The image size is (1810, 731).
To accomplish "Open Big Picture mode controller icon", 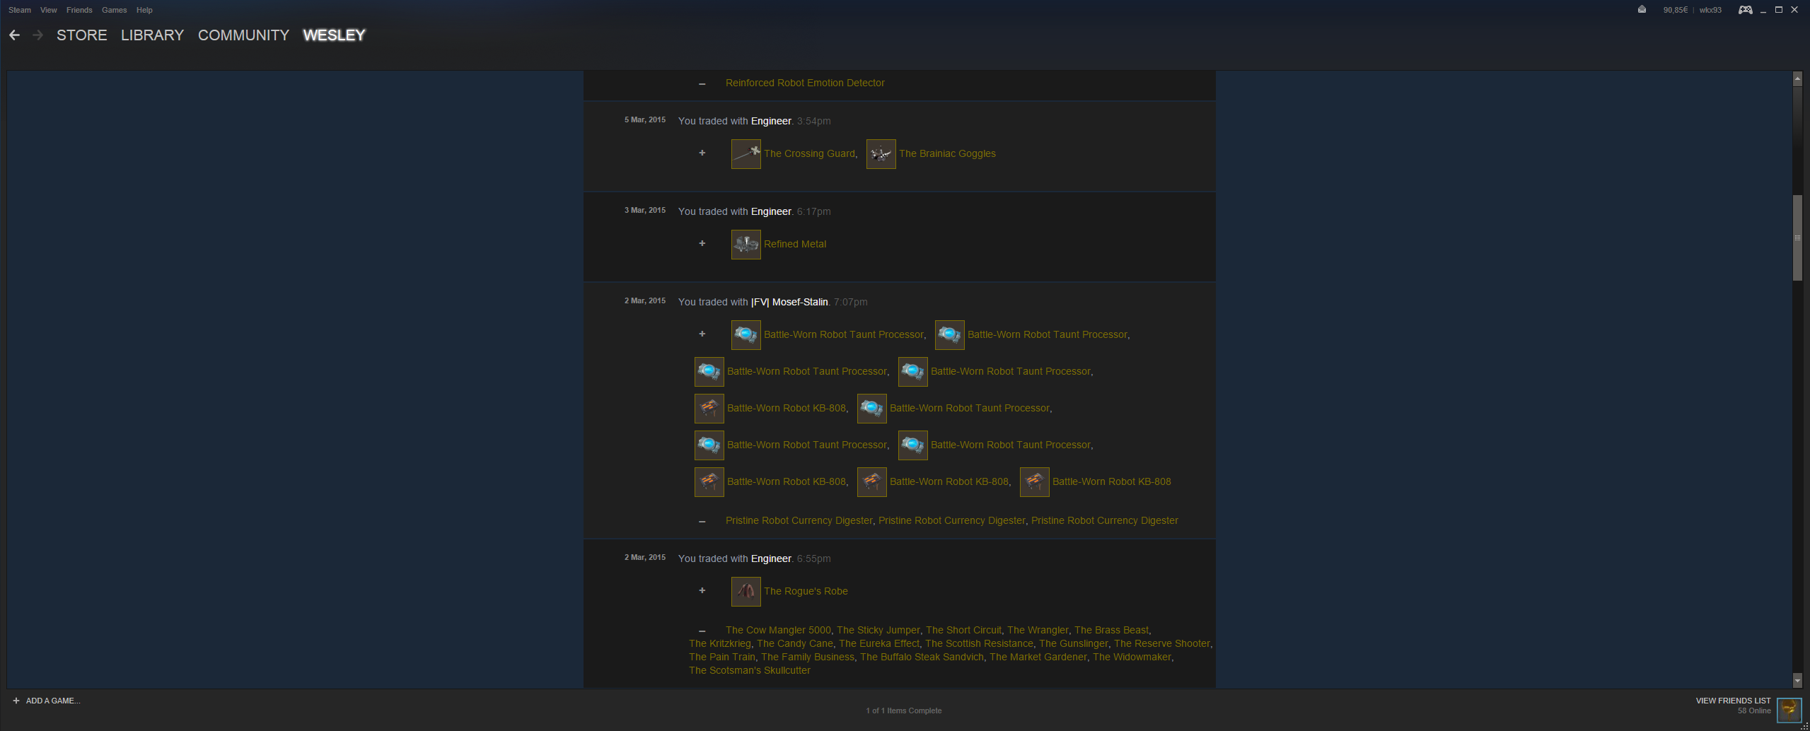I will pyautogui.click(x=1745, y=10).
